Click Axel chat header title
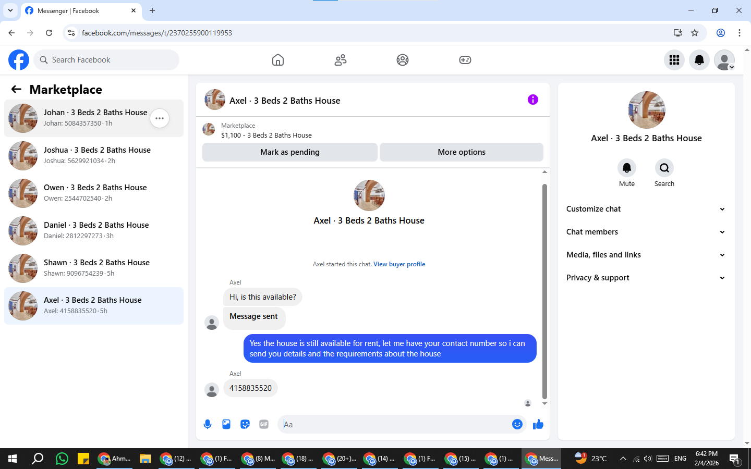This screenshot has height=469, width=751. [285, 101]
